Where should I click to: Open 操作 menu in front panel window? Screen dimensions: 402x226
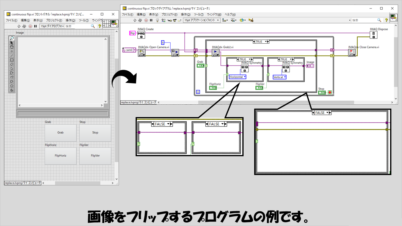71,20
